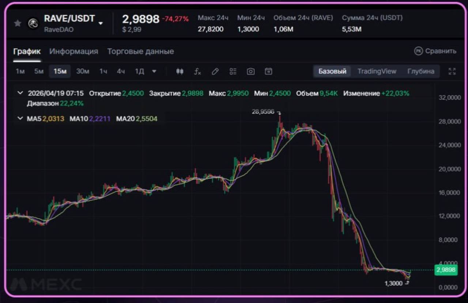Collapse the MA indicators row chevron

coord(20,118)
